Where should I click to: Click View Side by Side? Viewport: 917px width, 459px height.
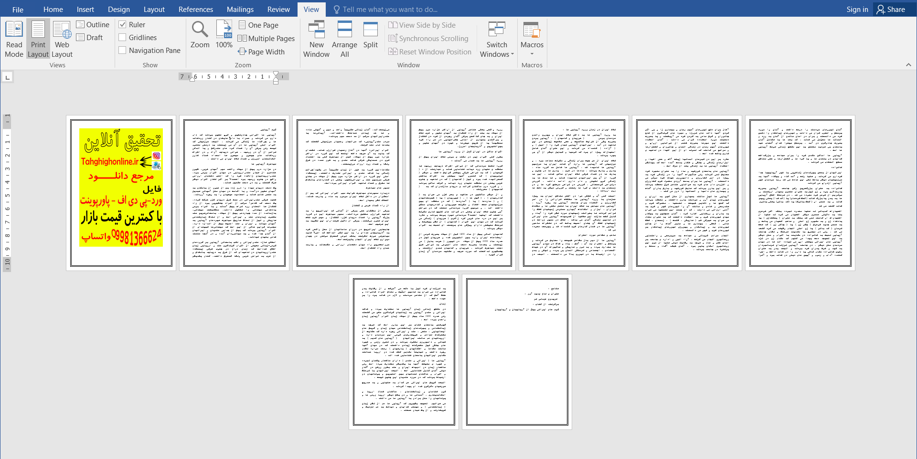[422, 25]
